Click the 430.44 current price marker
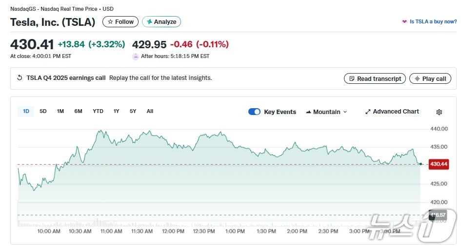 click(438, 164)
